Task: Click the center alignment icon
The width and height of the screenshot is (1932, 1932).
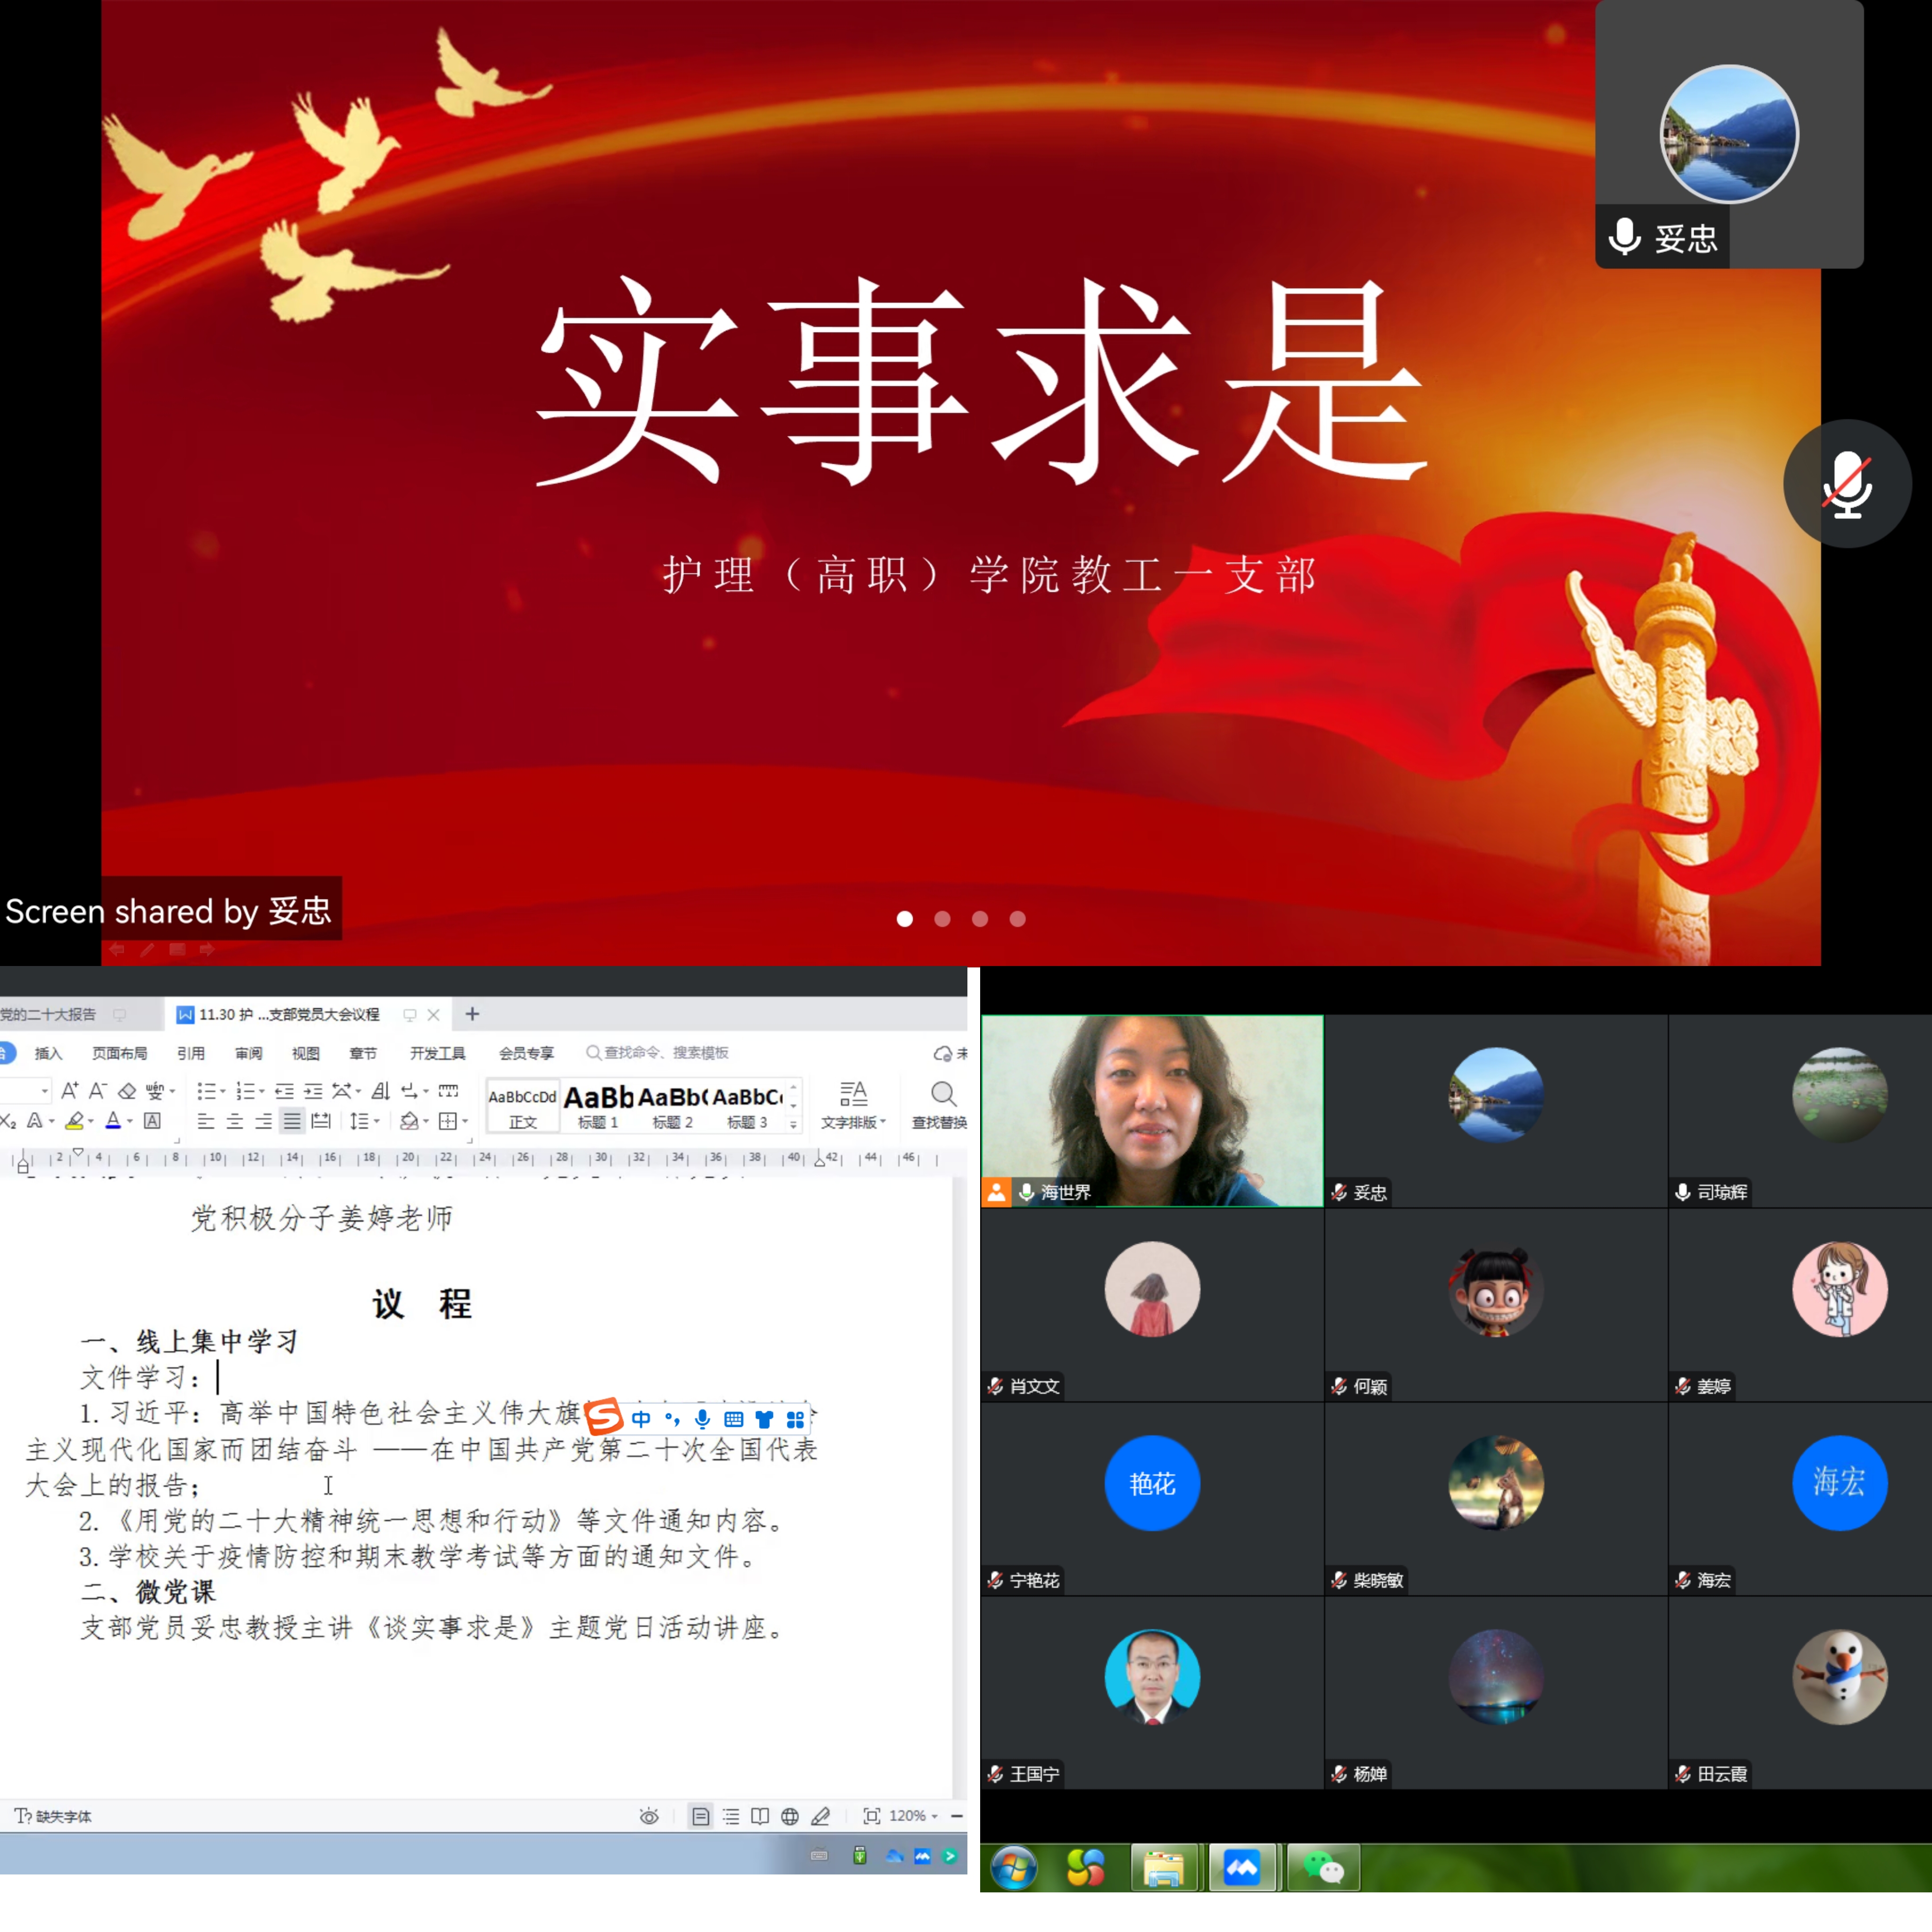Action: click(234, 1121)
